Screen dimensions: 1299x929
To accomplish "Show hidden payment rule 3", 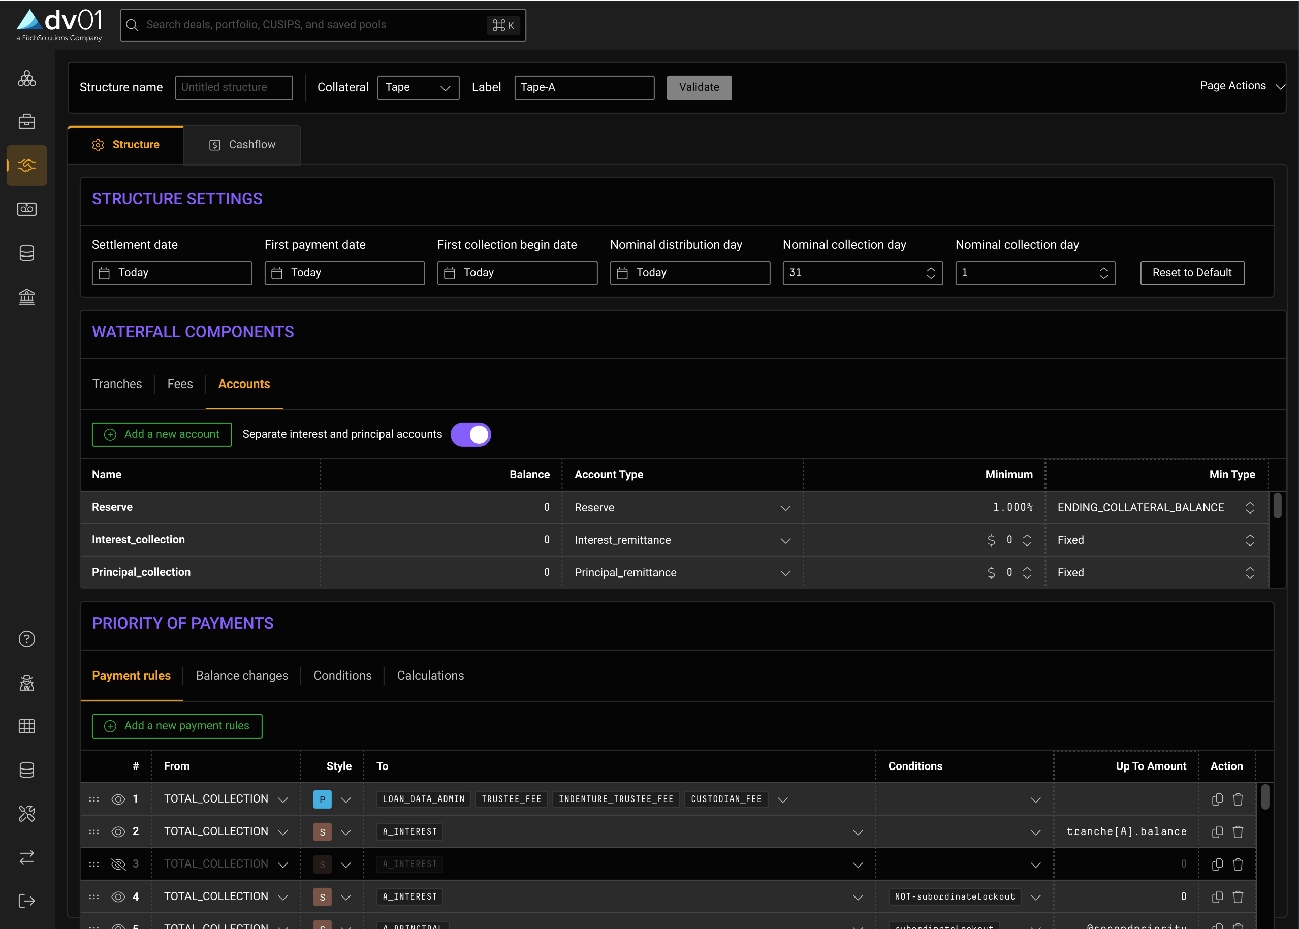I will tap(118, 864).
